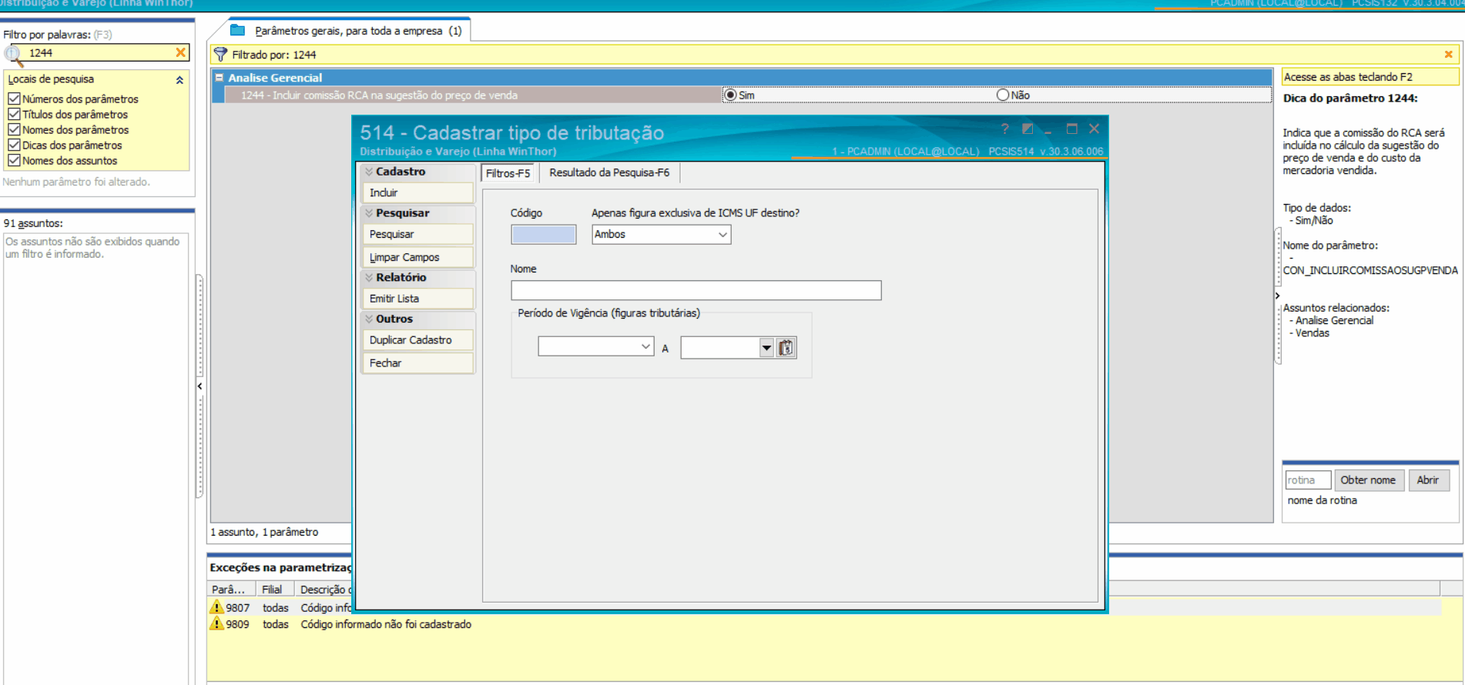Switch to Resultado da Pesquisa-F6 tab
This screenshot has width=1465, height=685.
point(609,172)
